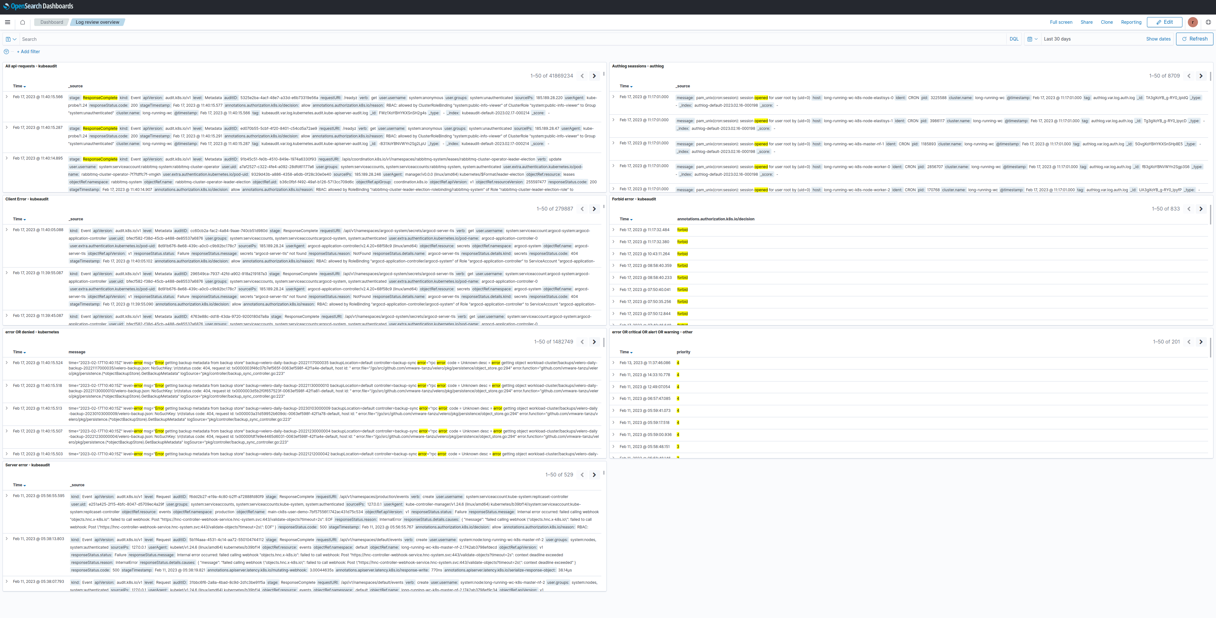Expand Client Error row Feb 17 11:40:05.088
Viewport: 1216px width, 618px height.
pos(7,230)
